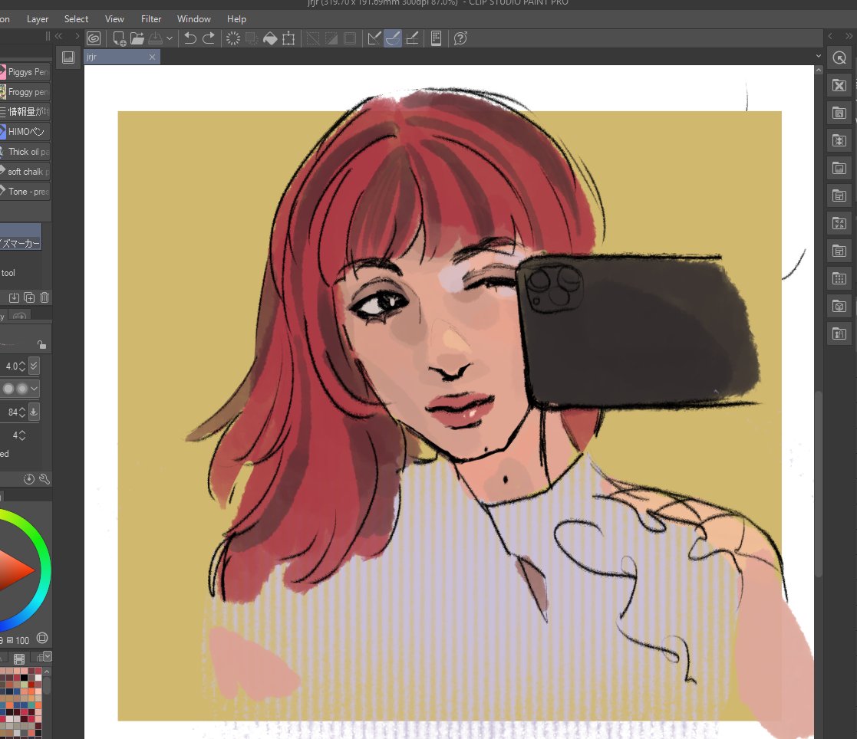
Task: Open the Save dropdown arrow in command bar
Action: 170,38
